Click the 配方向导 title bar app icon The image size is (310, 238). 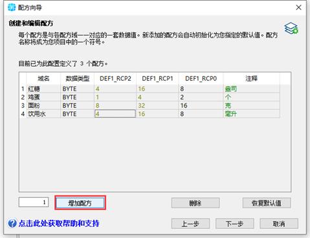click(12, 8)
